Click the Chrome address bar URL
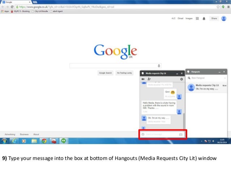The image size is (231, 173). click(67, 7)
